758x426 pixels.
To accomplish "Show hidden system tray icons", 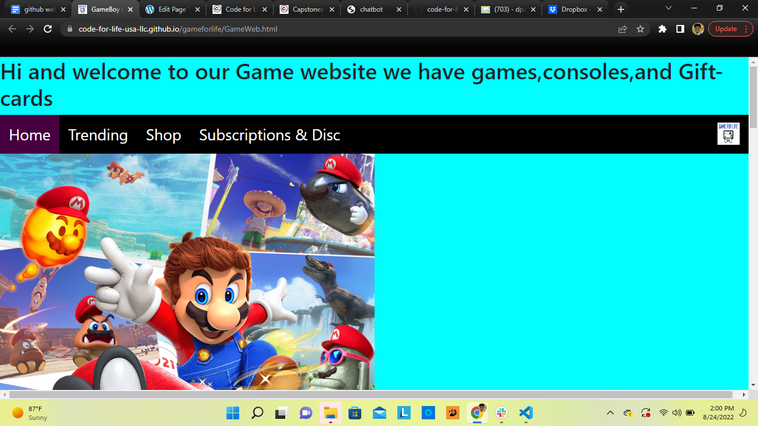I will point(610,413).
